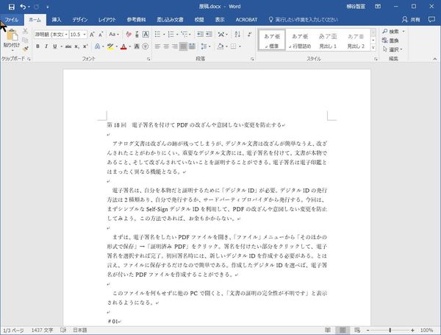Click the bullet list icon
The width and height of the screenshot is (441, 335).
pyautogui.click(x=159, y=34)
